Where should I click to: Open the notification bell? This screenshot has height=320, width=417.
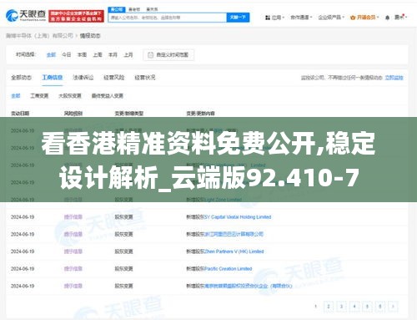387,18
